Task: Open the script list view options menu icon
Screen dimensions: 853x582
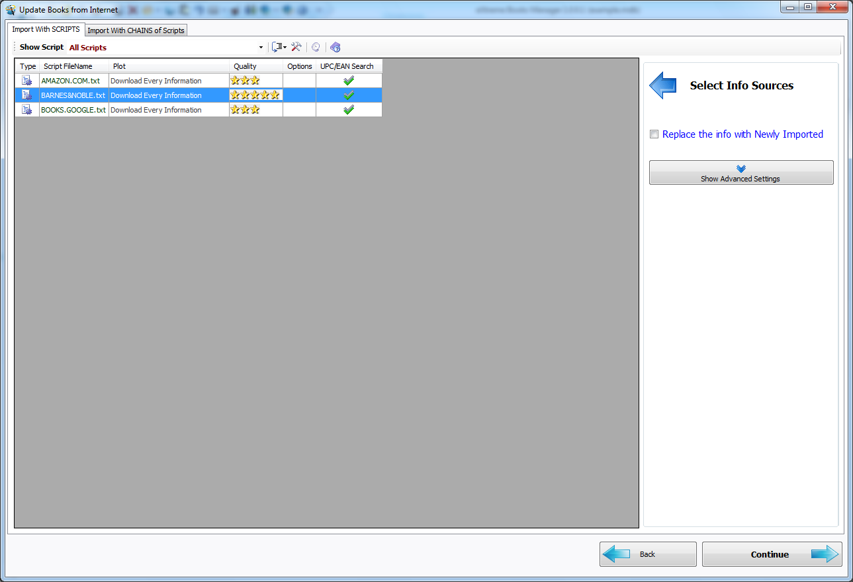Action: click(x=279, y=47)
